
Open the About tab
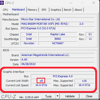[x=78, y=10]
